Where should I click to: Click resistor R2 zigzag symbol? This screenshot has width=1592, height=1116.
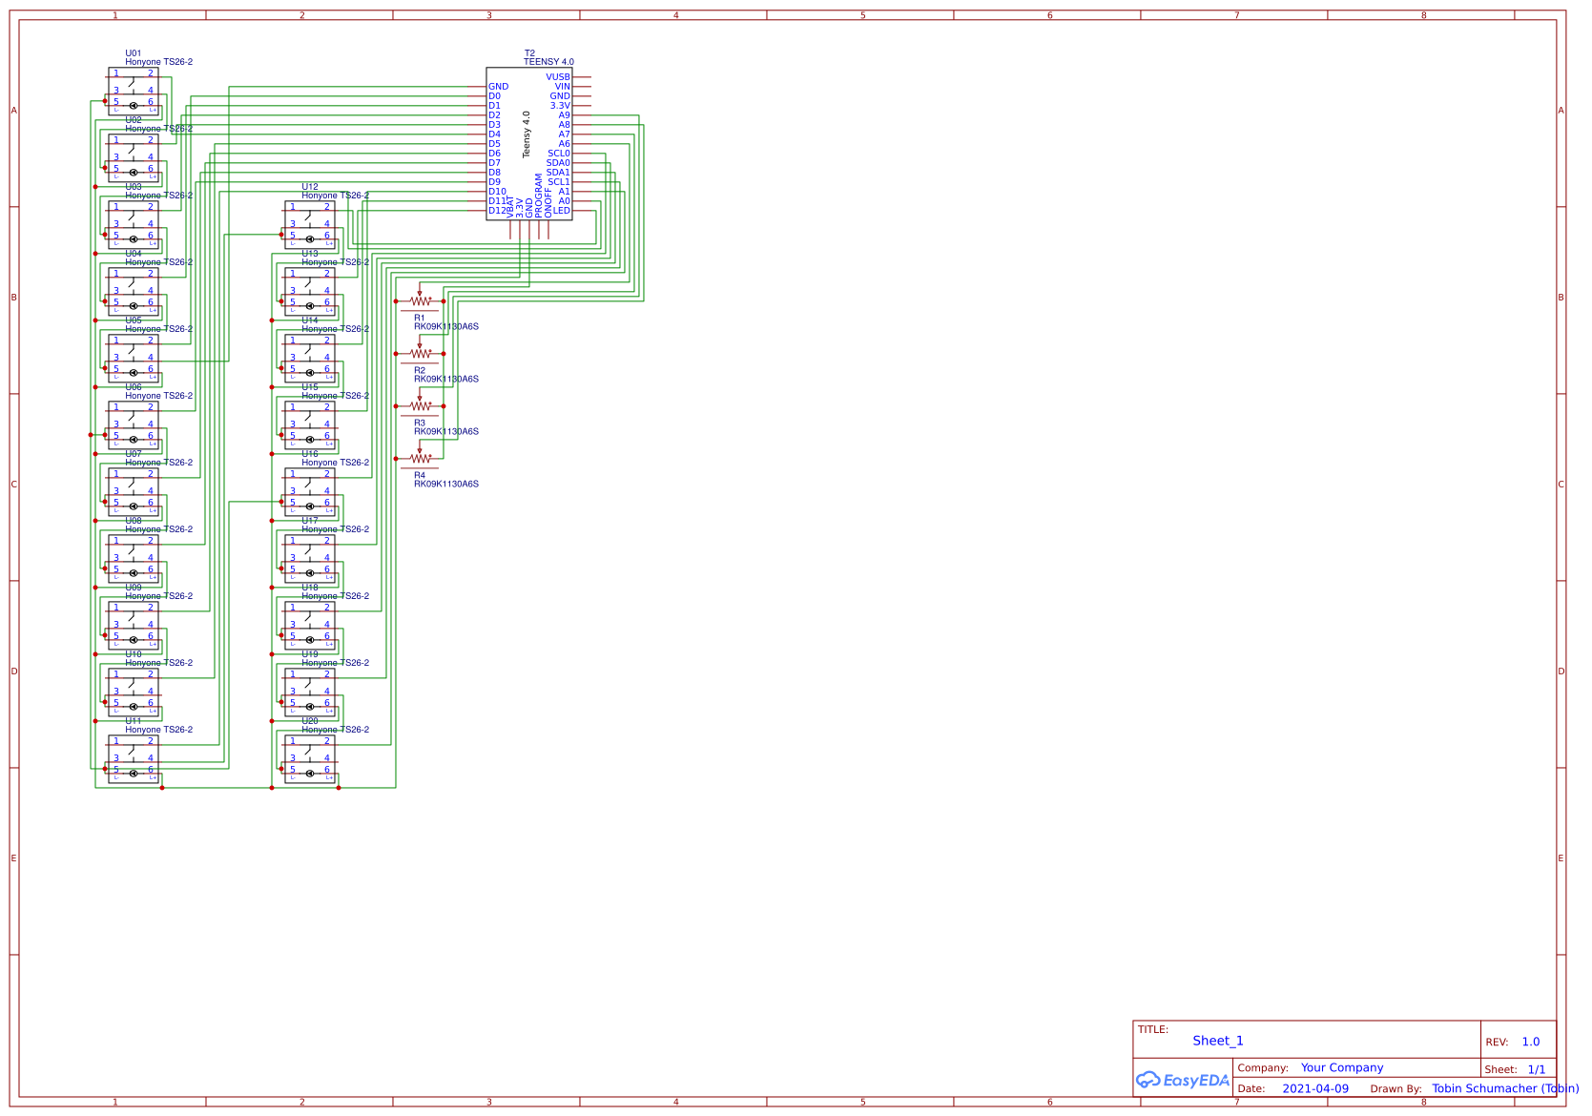[422, 353]
